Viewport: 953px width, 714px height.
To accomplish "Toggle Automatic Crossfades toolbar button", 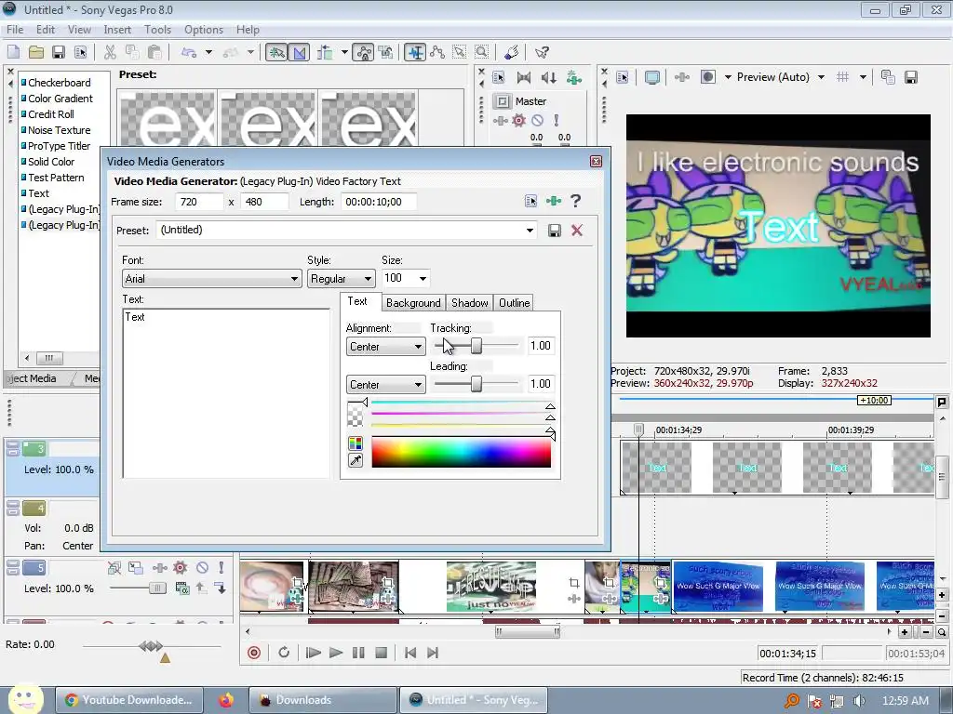I will coord(299,52).
